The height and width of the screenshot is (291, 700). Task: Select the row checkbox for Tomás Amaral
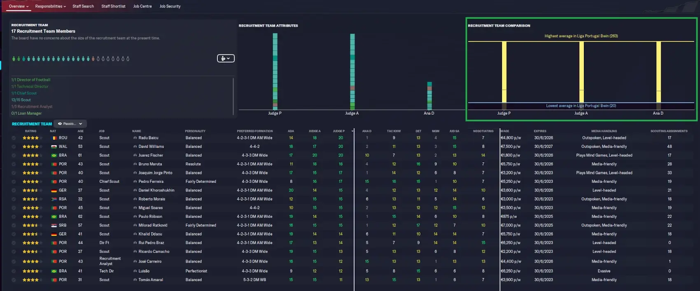[x=14, y=280]
